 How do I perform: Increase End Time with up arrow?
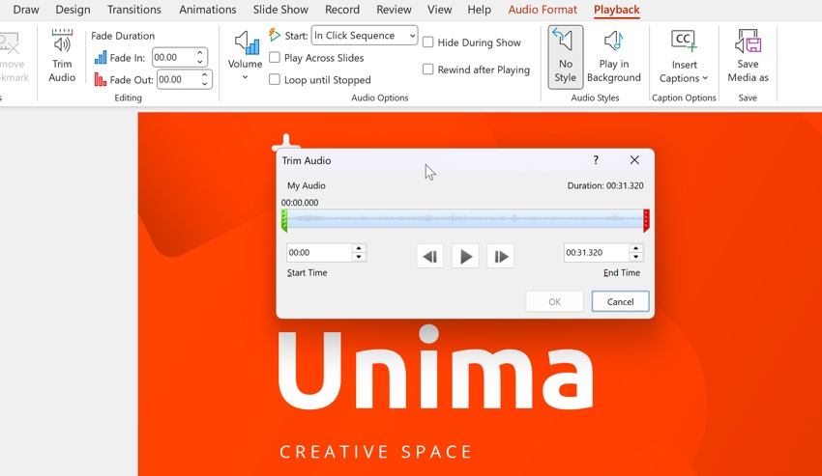pyautogui.click(x=636, y=248)
